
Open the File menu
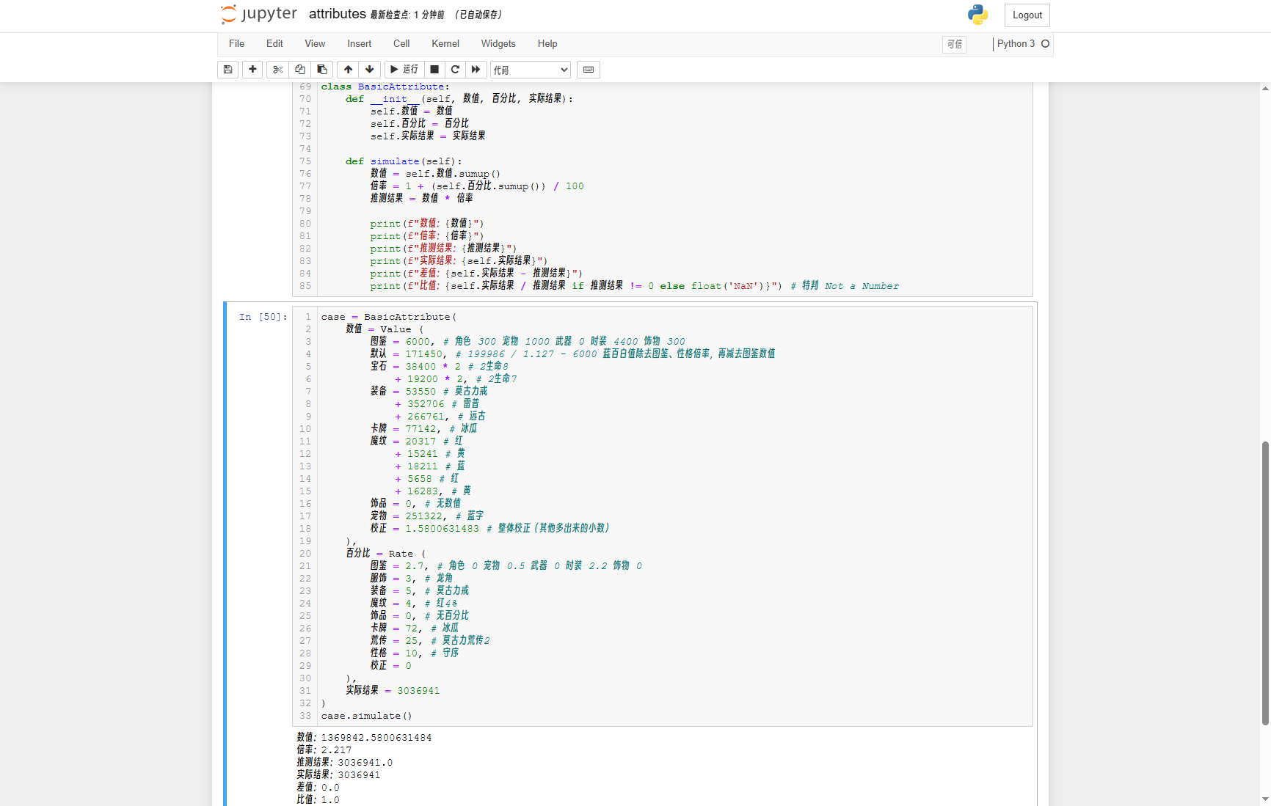236,44
